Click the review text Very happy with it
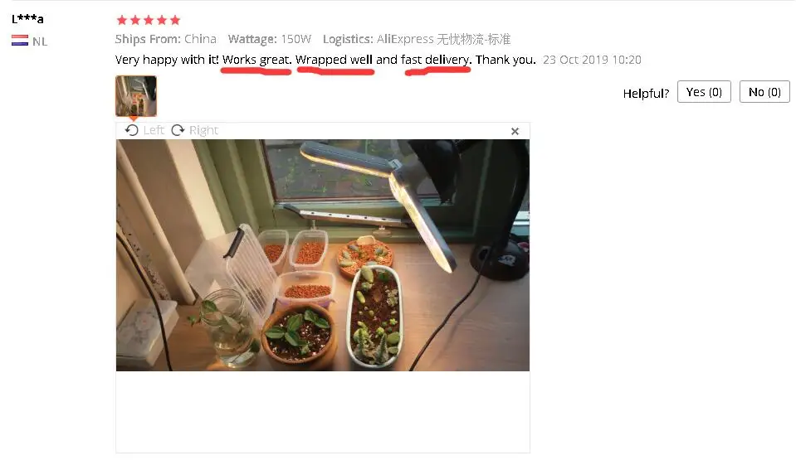Image resolution: width=796 pixels, height=460 pixels. [x=167, y=60]
